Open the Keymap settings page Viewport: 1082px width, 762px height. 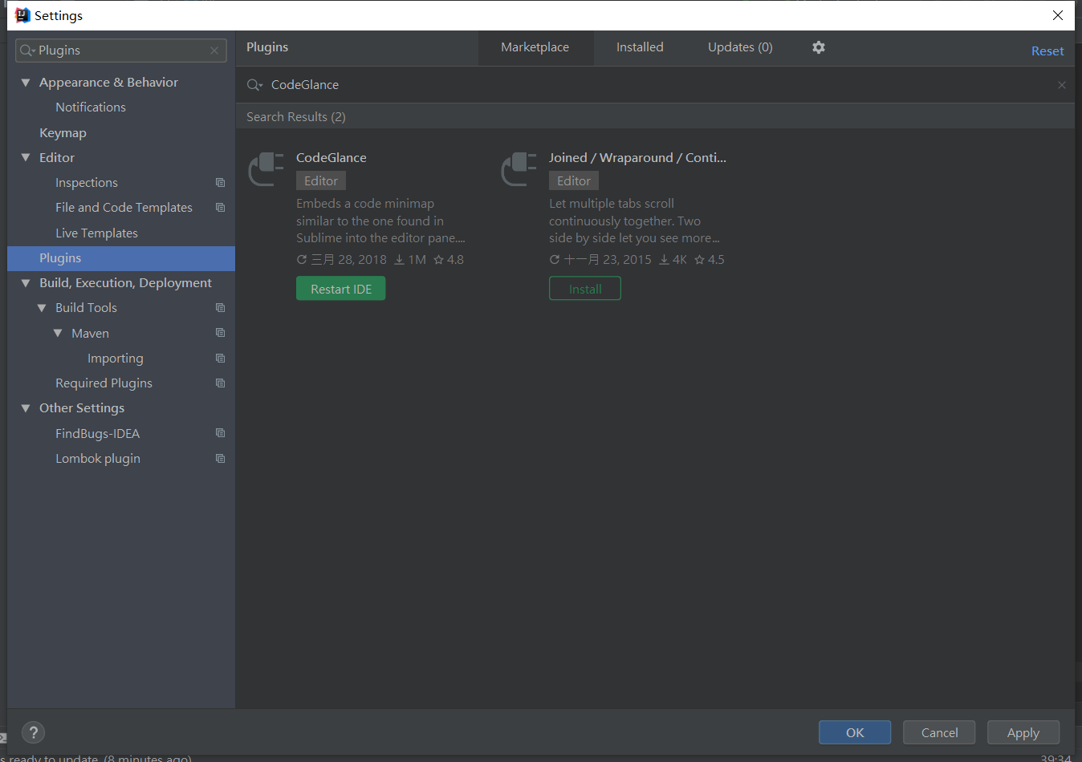pyautogui.click(x=63, y=133)
